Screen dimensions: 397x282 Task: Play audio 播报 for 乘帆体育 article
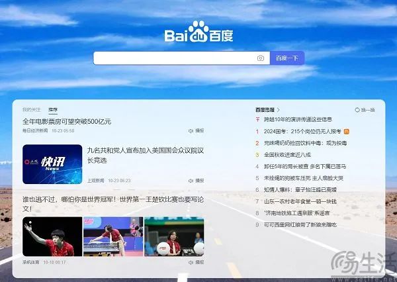coord(197,262)
